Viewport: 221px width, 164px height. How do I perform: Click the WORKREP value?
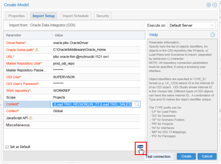pyautogui.click(x=62, y=91)
